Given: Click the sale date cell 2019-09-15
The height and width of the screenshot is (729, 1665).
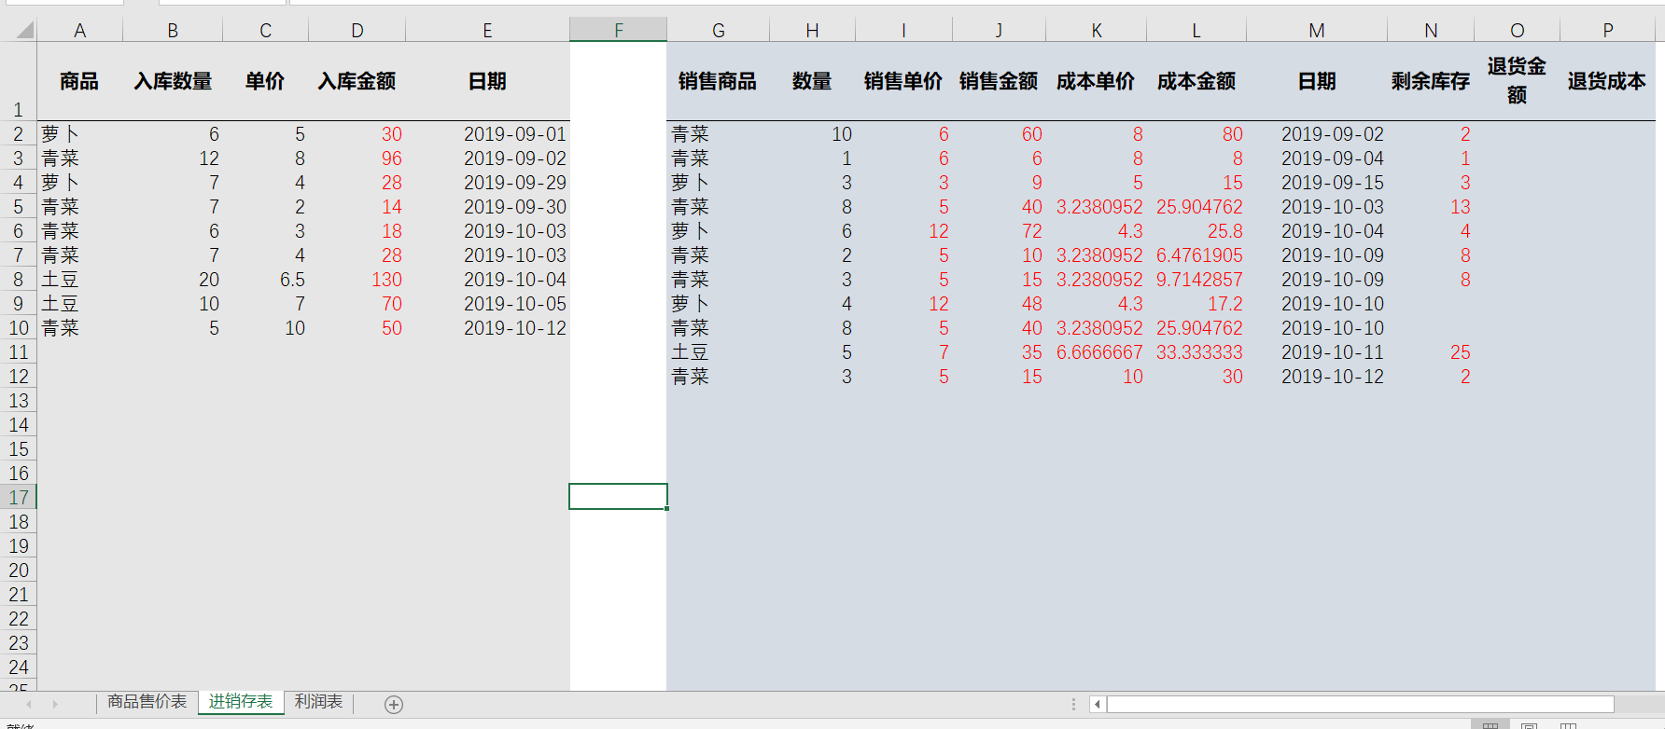Looking at the screenshot, I should (x=1317, y=183).
